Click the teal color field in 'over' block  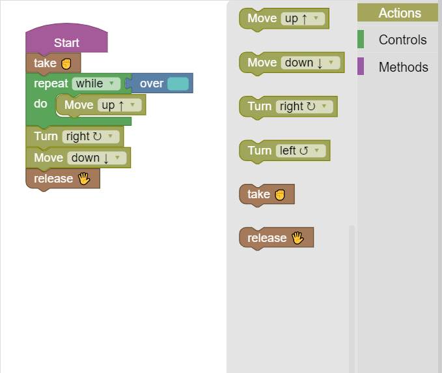click(178, 83)
